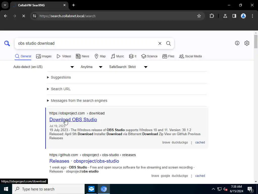The image size is (258, 194).
Task: Open the taskbar clock showing 7:38 AM
Action: (236, 189)
